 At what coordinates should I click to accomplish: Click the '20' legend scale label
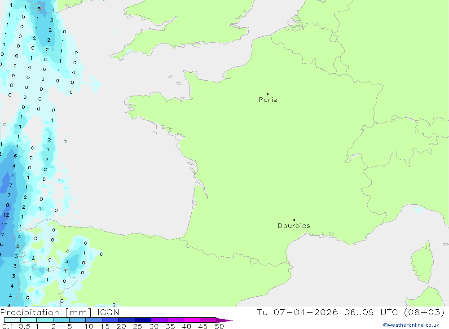[121, 326]
